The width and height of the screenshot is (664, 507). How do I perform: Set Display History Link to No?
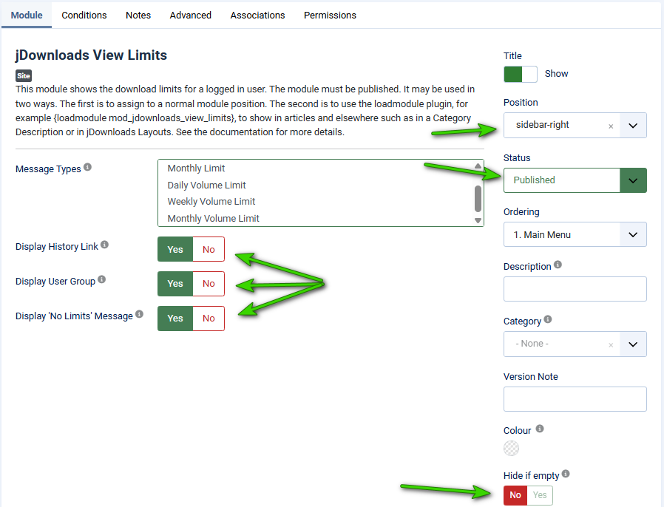click(x=209, y=249)
